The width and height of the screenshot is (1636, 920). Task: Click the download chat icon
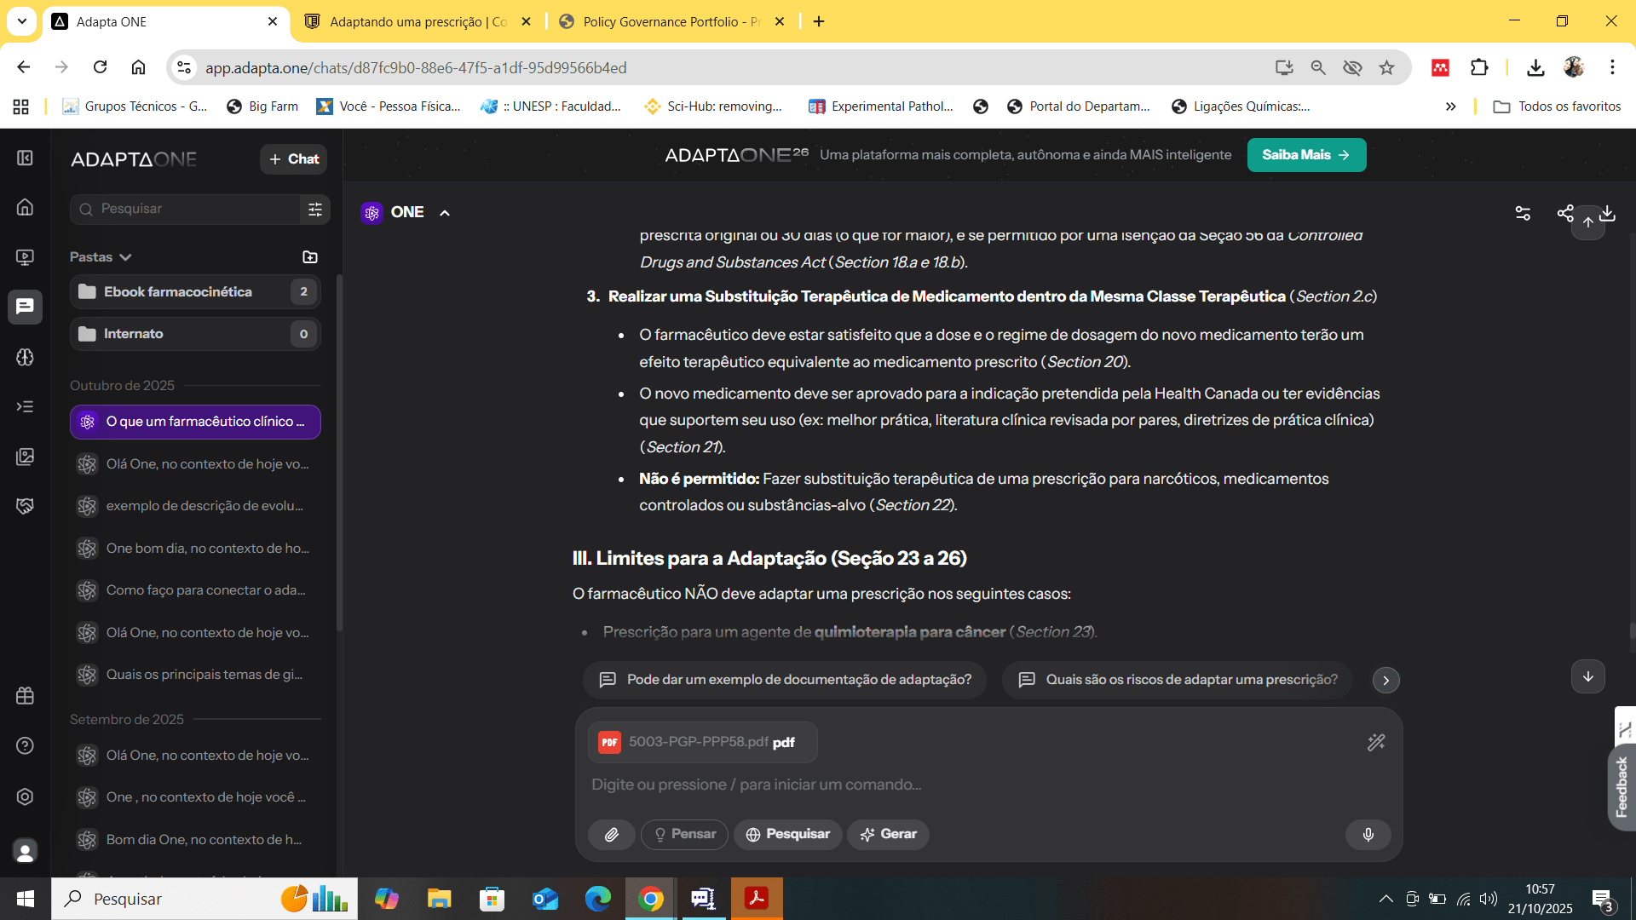click(1608, 213)
